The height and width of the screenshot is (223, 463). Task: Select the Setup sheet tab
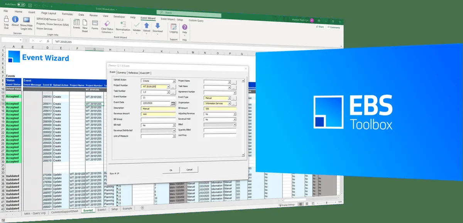(x=115, y=209)
